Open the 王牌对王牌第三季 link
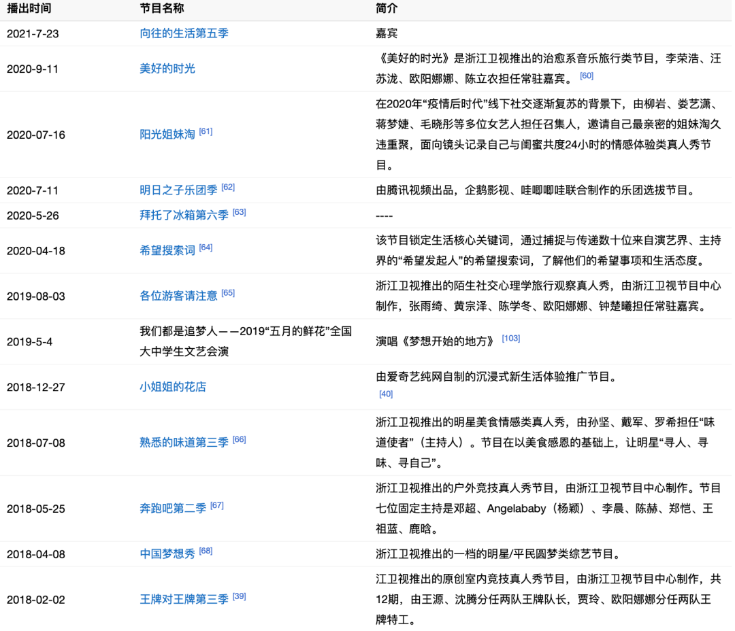 click(184, 600)
